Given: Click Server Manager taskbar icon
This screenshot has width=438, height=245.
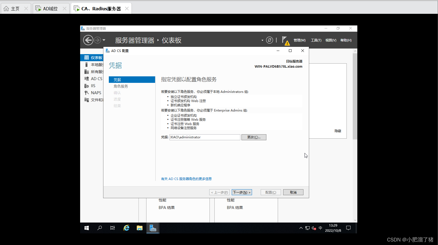Looking at the screenshot, I should coord(153,228).
